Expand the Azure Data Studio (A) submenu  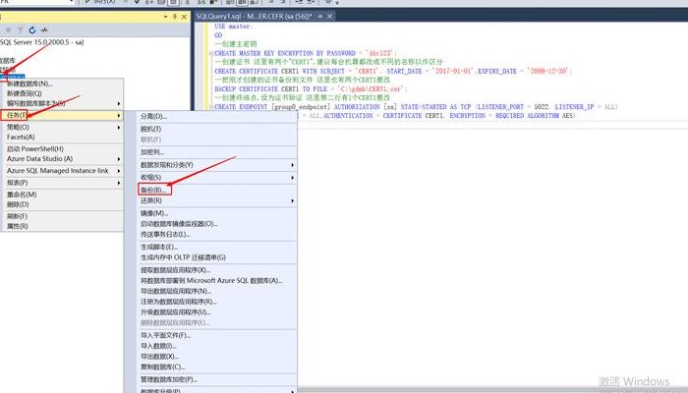(x=61, y=159)
